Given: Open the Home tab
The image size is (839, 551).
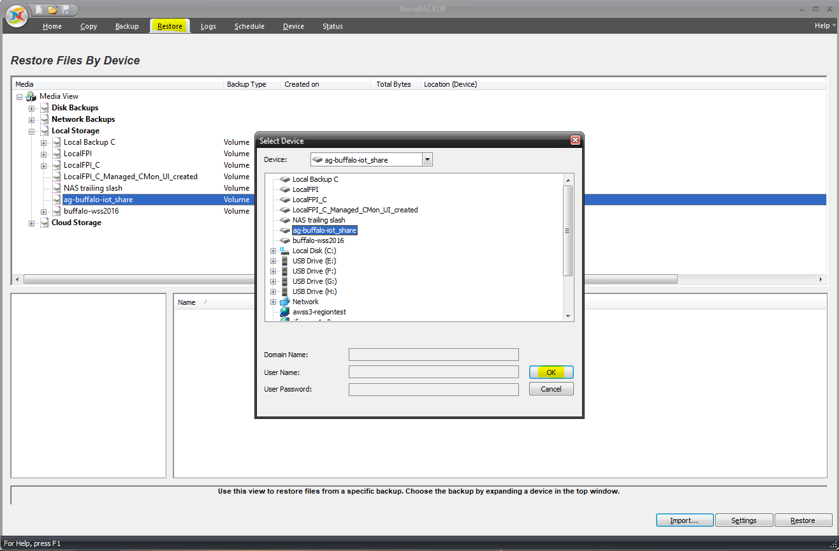Looking at the screenshot, I should (x=52, y=26).
